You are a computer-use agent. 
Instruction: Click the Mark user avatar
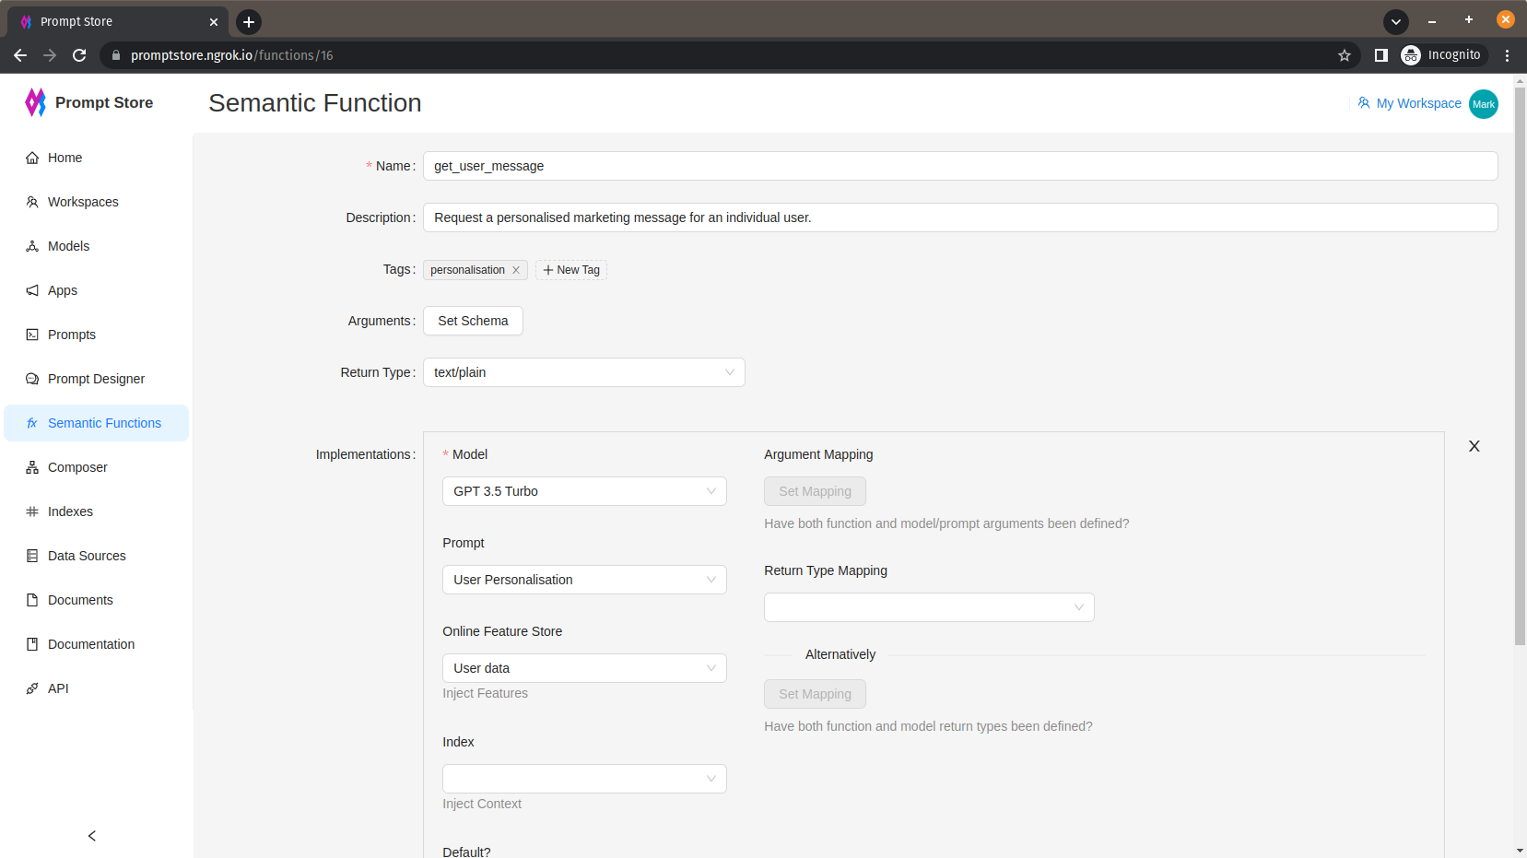(x=1484, y=104)
